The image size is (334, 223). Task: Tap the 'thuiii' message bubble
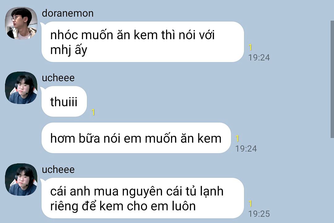[x=64, y=102]
